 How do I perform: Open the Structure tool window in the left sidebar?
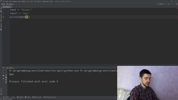pos(1,18)
